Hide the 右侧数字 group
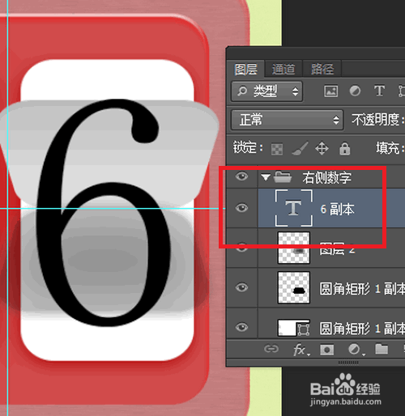 click(x=241, y=176)
